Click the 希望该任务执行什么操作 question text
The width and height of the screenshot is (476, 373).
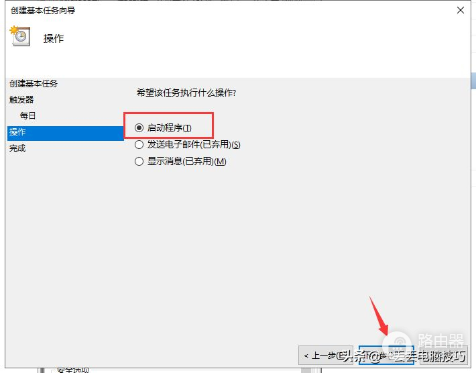tap(186, 93)
